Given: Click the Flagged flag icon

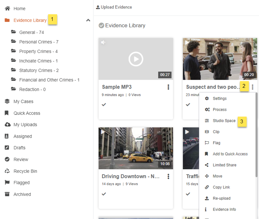Looking at the screenshot, I should [x=7, y=182].
